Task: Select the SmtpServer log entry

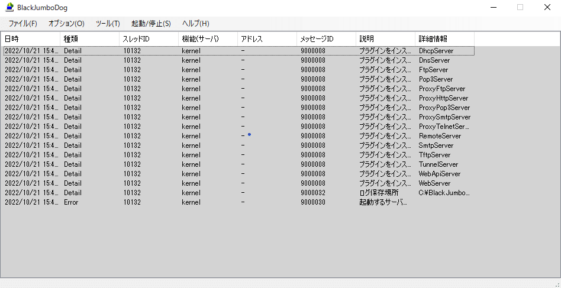Action: pyautogui.click(x=239, y=145)
